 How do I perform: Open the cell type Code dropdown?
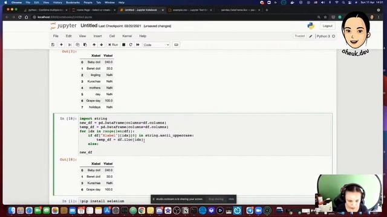click(156, 45)
